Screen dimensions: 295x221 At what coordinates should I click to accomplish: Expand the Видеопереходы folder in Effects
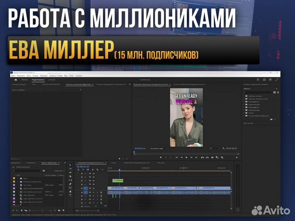(x=244, y=110)
